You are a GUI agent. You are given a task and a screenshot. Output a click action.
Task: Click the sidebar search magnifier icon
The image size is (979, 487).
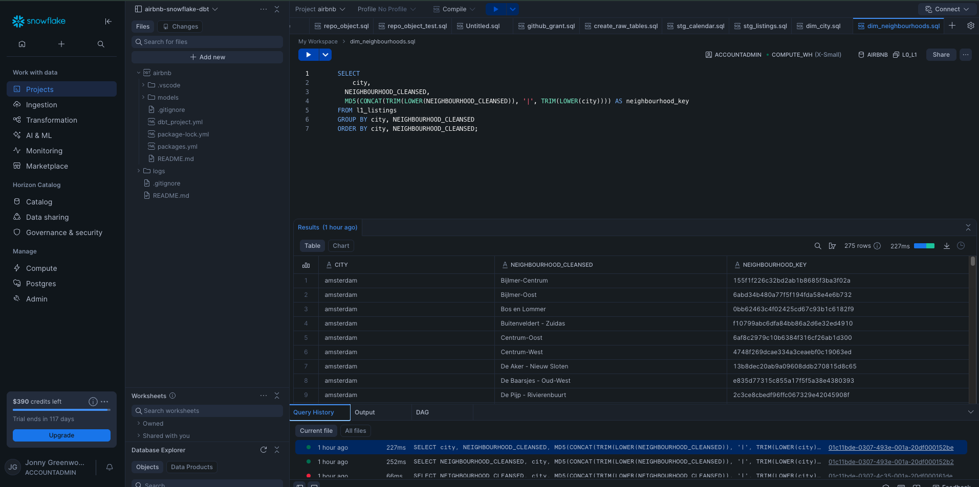[x=101, y=44]
